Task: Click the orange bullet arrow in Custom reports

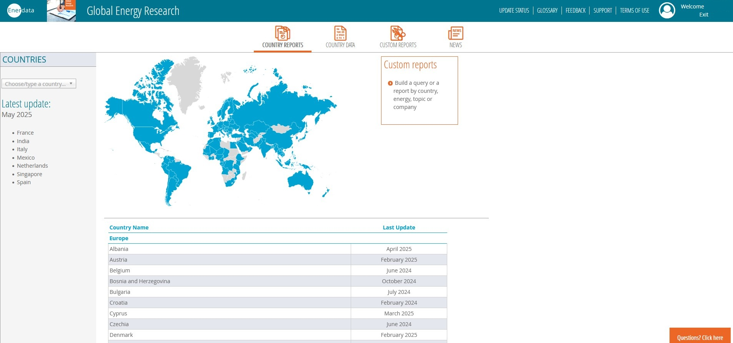Action: click(390, 83)
